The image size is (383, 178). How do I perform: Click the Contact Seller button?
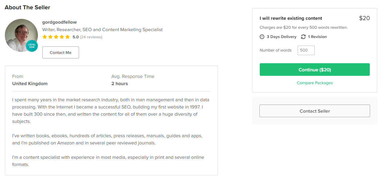314,111
